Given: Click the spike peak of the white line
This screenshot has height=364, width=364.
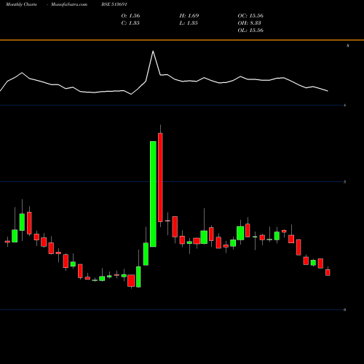Looking at the screenshot, I should point(153,51).
